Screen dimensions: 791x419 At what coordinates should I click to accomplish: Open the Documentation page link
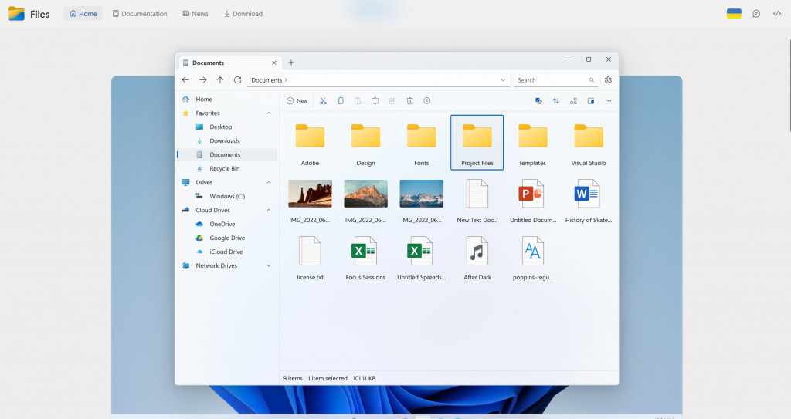(x=140, y=14)
